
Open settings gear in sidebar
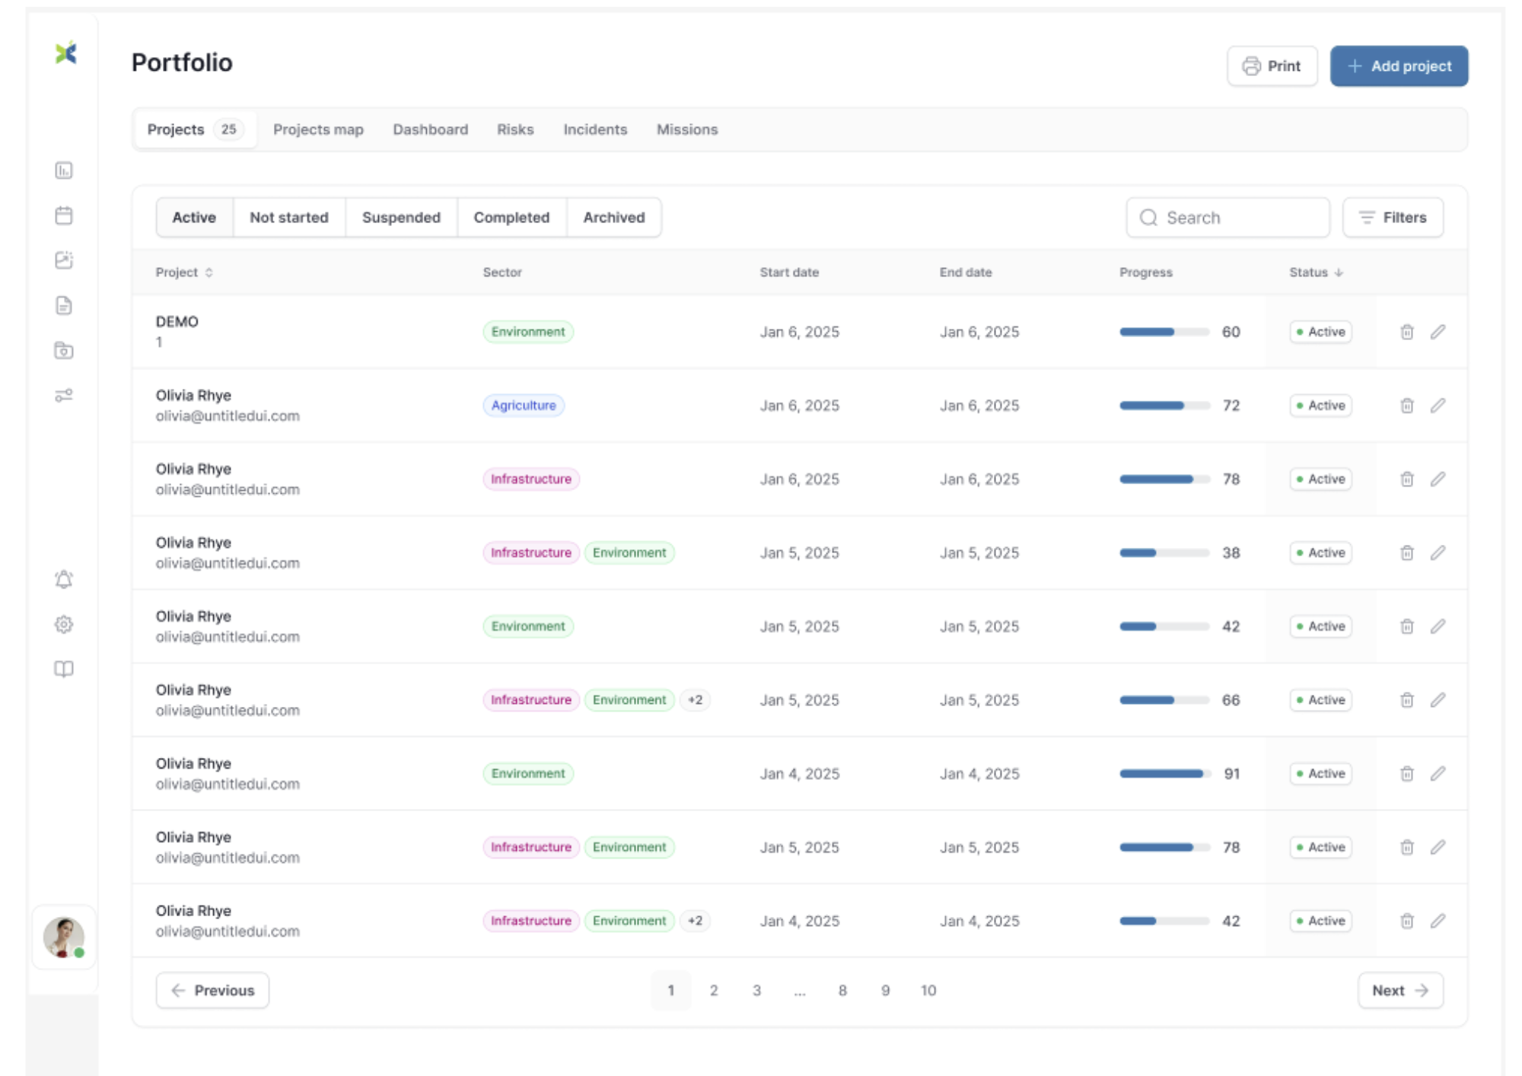coord(64,625)
